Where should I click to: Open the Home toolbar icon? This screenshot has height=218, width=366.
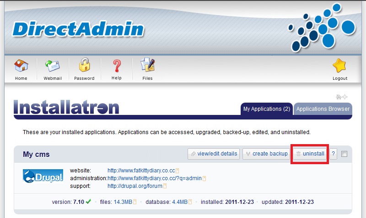21,66
